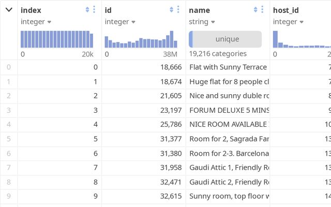This screenshot has width=331, height=207.
Task: Click the id distribution histogram
Action: coord(141,39)
